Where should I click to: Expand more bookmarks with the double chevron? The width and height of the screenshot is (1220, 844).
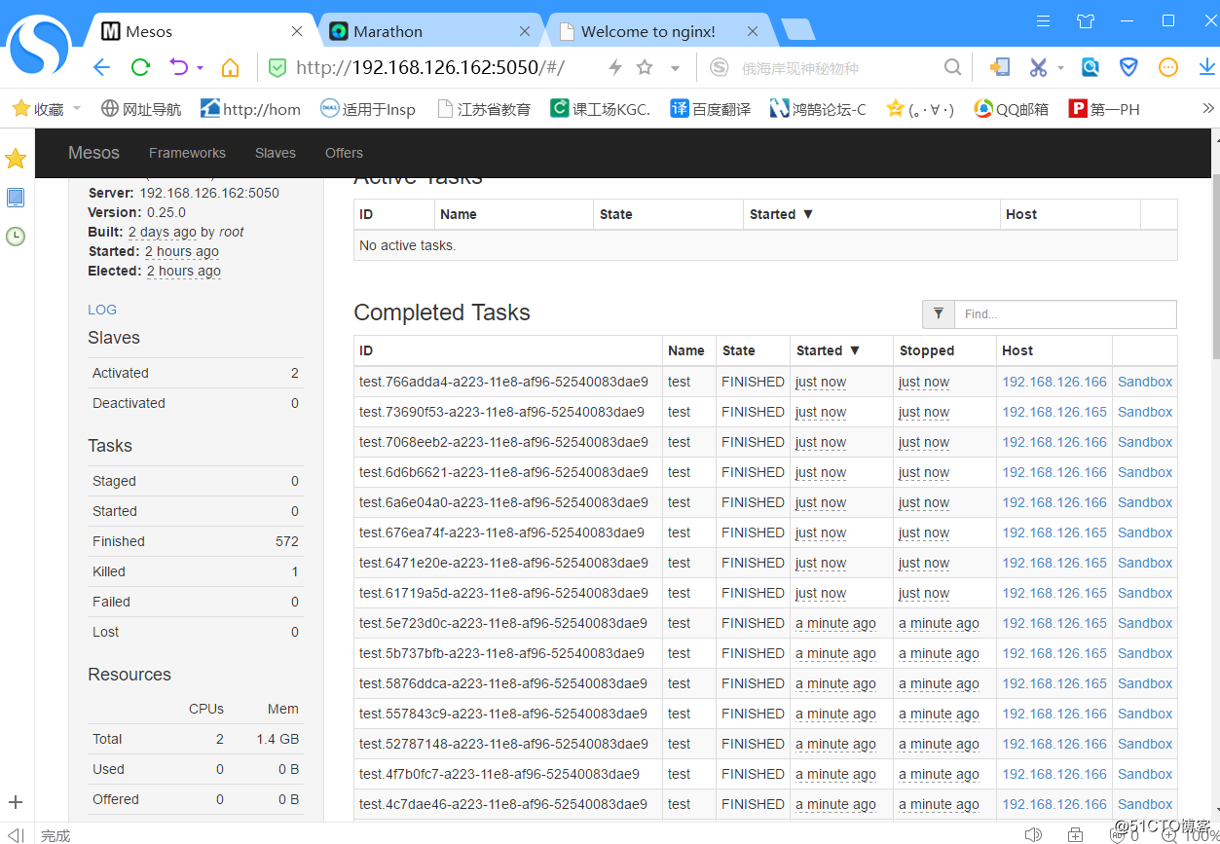(1208, 108)
